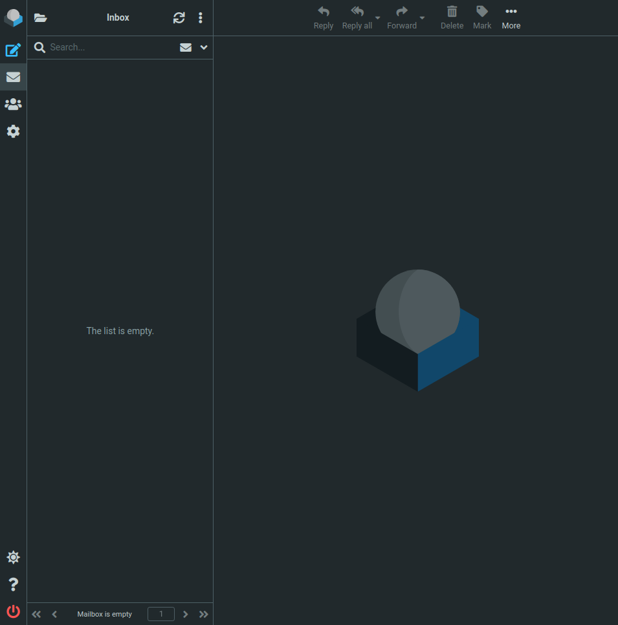The image size is (618, 625).
Task: Click the Roundcube logo in sidebar
Action: pyautogui.click(x=13, y=18)
